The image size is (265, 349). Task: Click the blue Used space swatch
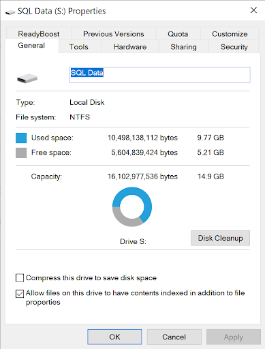[x=21, y=138]
